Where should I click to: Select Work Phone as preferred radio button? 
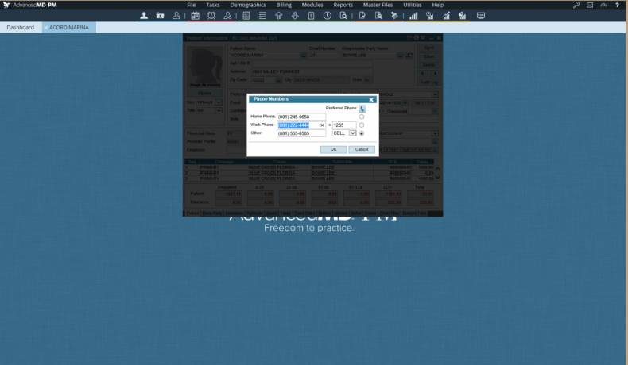[x=362, y=125]
